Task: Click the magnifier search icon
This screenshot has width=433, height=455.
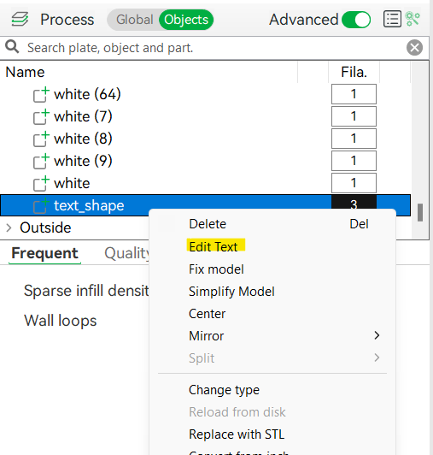Action: pos(12,47)
